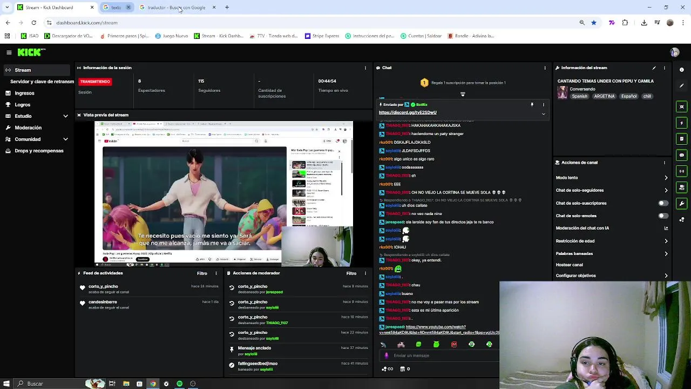Image resolution: width=691 pixels, height=389 pixels.
Task: Click Hostear canal
Action: tap(569, 265)
